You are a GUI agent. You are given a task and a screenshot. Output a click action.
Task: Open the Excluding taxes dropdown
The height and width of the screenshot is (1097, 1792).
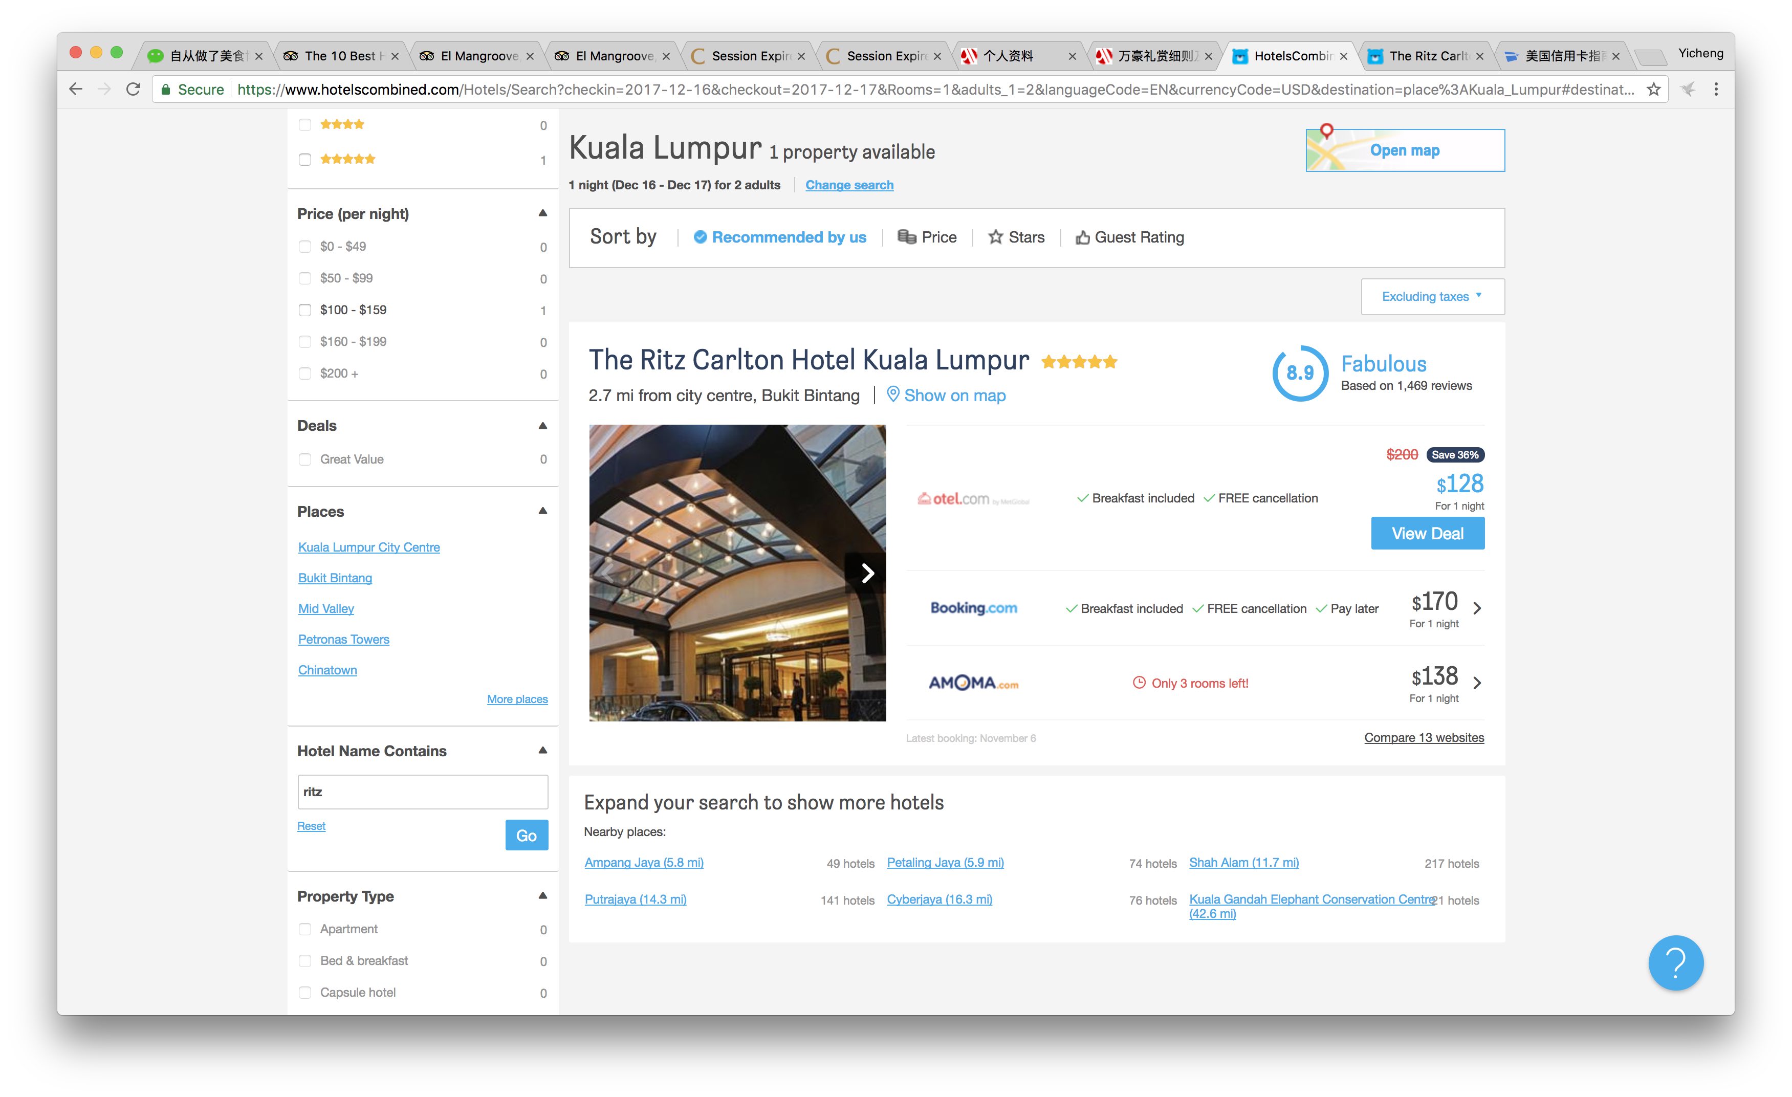(1432, 297)
